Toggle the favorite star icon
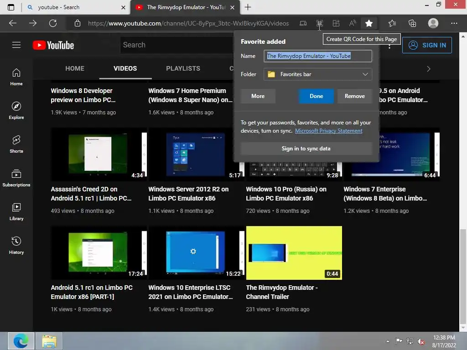 (x=368, y=23)
